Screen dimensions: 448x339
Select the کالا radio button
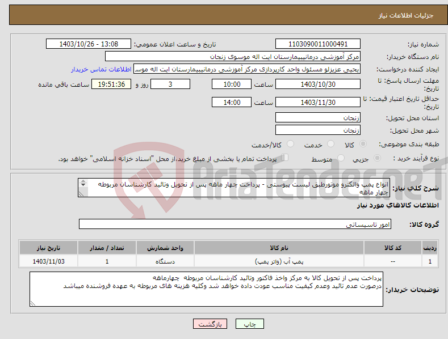click(x=363, y=144)
